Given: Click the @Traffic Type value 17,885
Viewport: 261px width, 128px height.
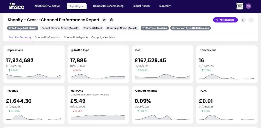Looking at the screenshot, I should pyautogui.click(x=78, y=60).
